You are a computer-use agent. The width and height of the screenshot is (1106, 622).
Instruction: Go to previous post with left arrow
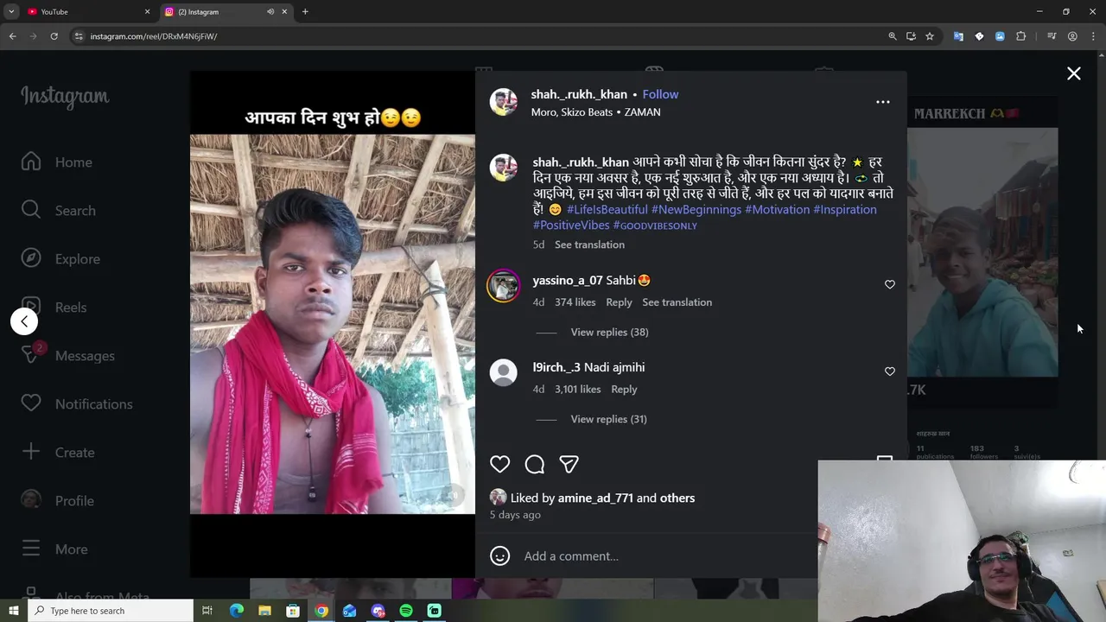click(24, 321)
